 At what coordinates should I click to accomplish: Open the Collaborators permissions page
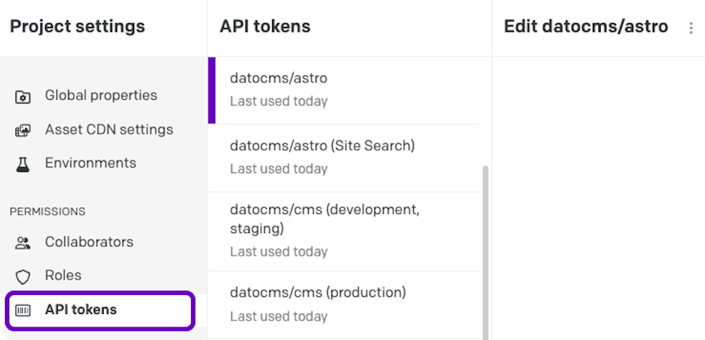click(x=89, y=241)
